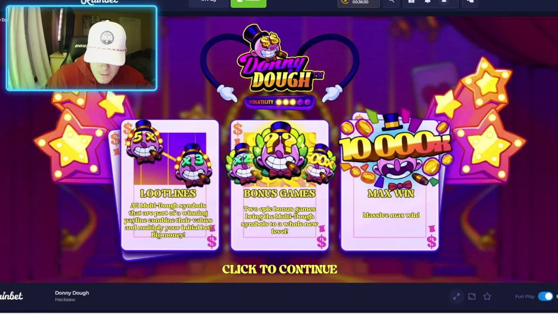The height and width of the screenshot is (314, 558).
Task: Click the Donny Dough title in bottom bar
Action: [72, 293]
